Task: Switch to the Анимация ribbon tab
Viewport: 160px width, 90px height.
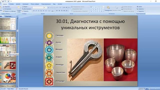Action: click(25, 4)
